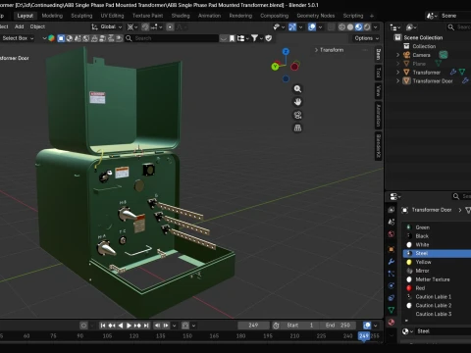
Task: Switch to the Sculpting workspace tab
Action: coord(81,16)
